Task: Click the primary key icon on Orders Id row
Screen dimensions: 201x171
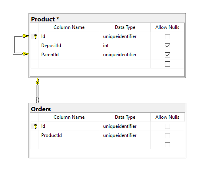Action: (35, 126)
